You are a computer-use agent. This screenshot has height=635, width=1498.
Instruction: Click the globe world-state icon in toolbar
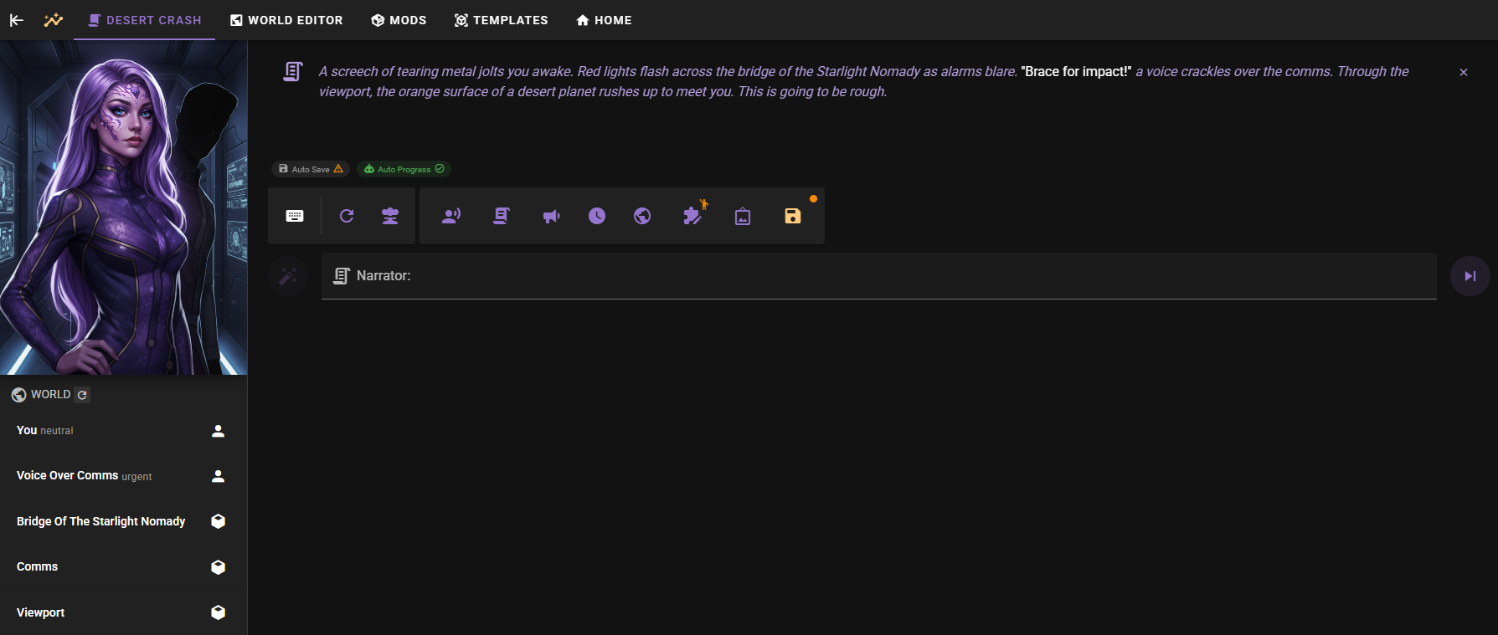point(642,216)
